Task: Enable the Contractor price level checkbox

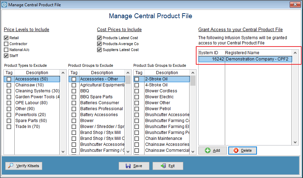Action: pyautogui.click(x=6, y=44)
